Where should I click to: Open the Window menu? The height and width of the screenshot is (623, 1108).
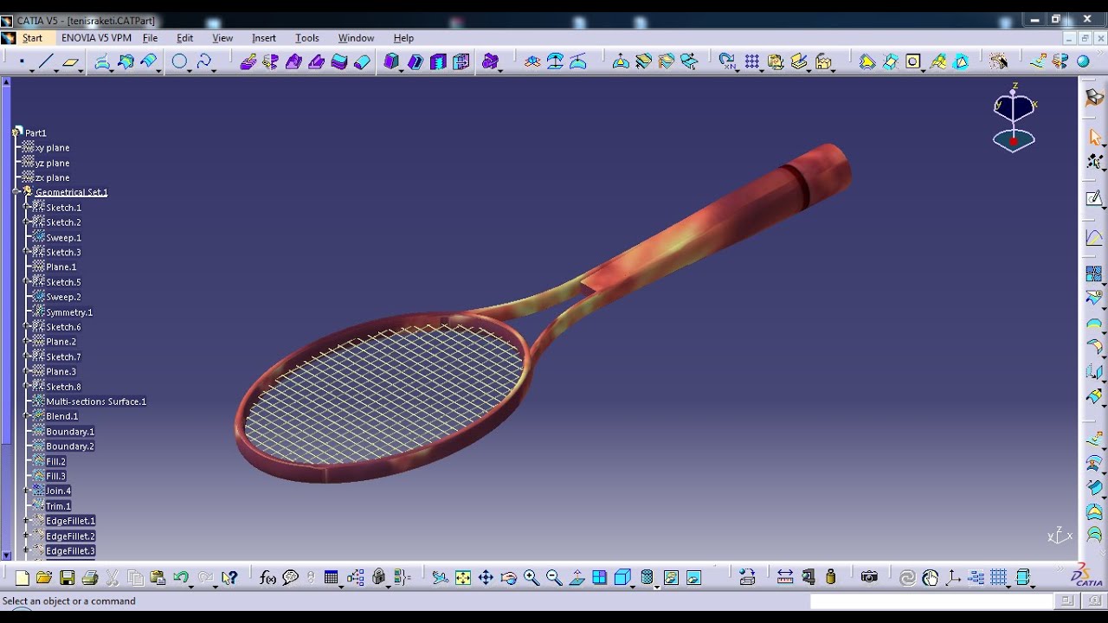click(x=356, y=38)
